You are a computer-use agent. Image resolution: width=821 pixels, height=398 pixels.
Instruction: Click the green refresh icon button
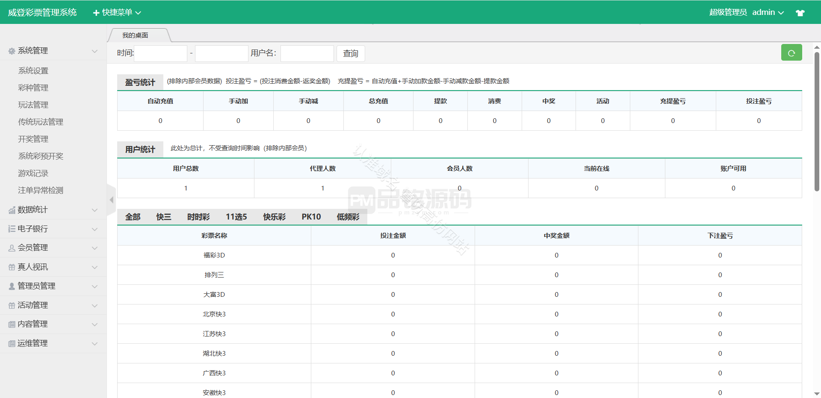(x=791, y=53)
